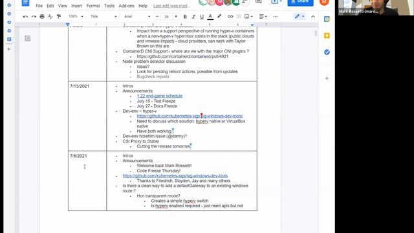Open the File menu
Image resolution: width=414 pixels, height=233 pixels.
click(39, 6)
